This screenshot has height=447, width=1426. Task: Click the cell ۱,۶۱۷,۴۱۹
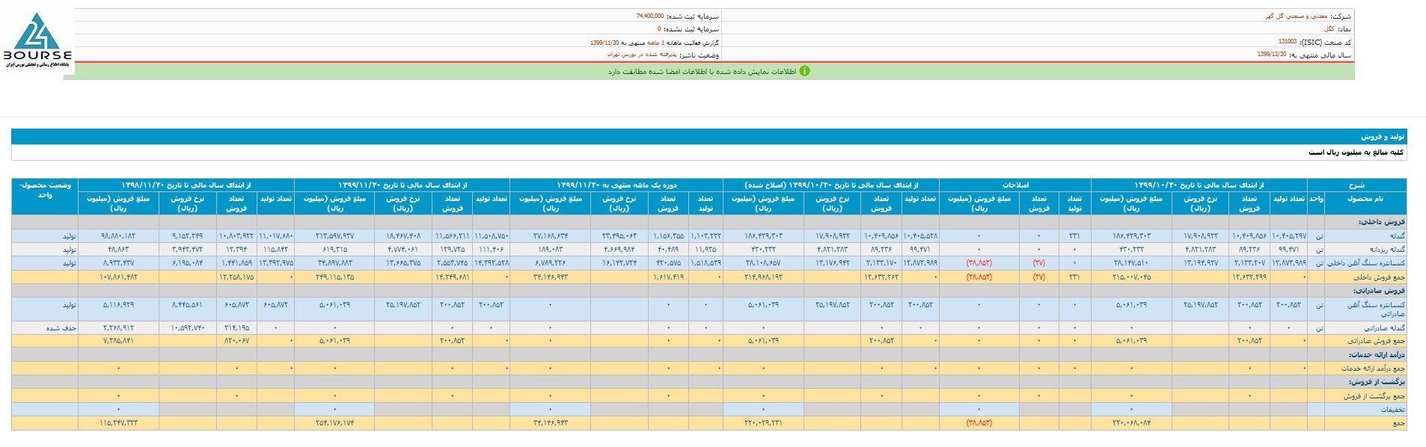[x=668, y=277]
